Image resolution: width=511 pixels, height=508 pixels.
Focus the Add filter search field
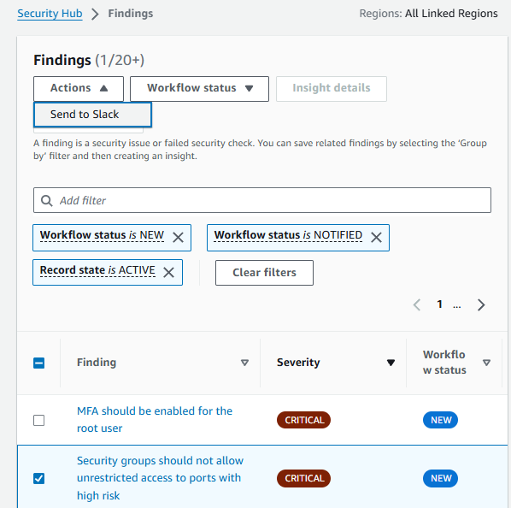262,200
